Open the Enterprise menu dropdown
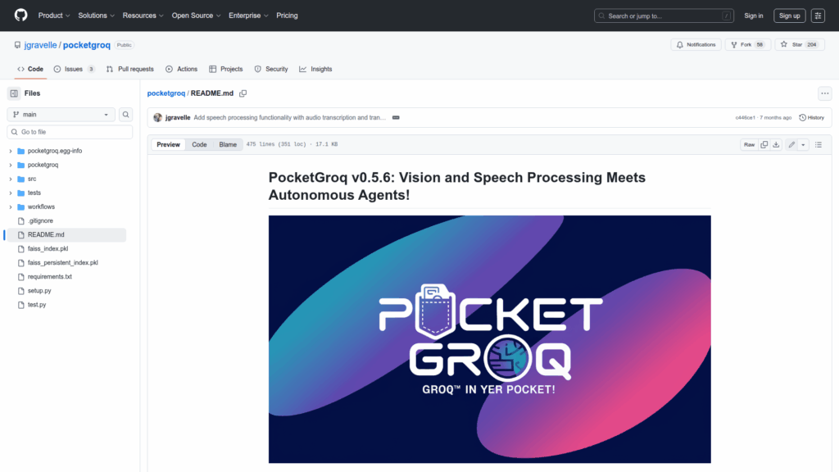This screenshot has width=839, height=472. (x=248, y=16)
